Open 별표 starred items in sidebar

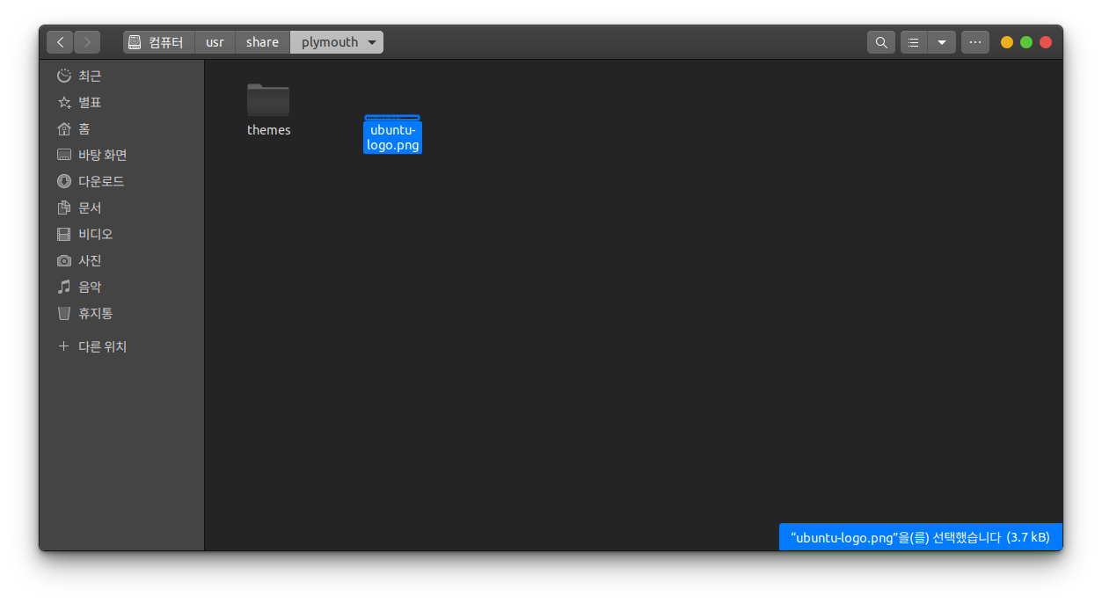point(90,102)
